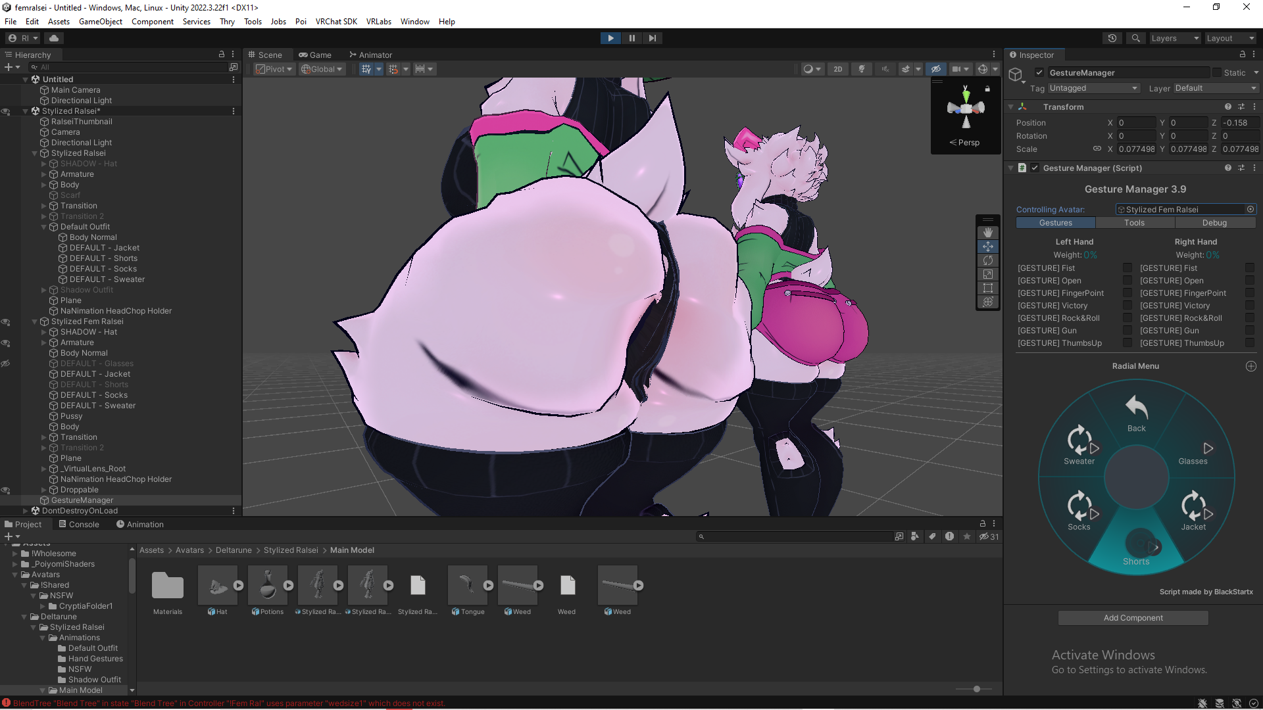1263x710 pixels.
Task: Toggle scene lighting bulb icon
Action: pos(861,69)
